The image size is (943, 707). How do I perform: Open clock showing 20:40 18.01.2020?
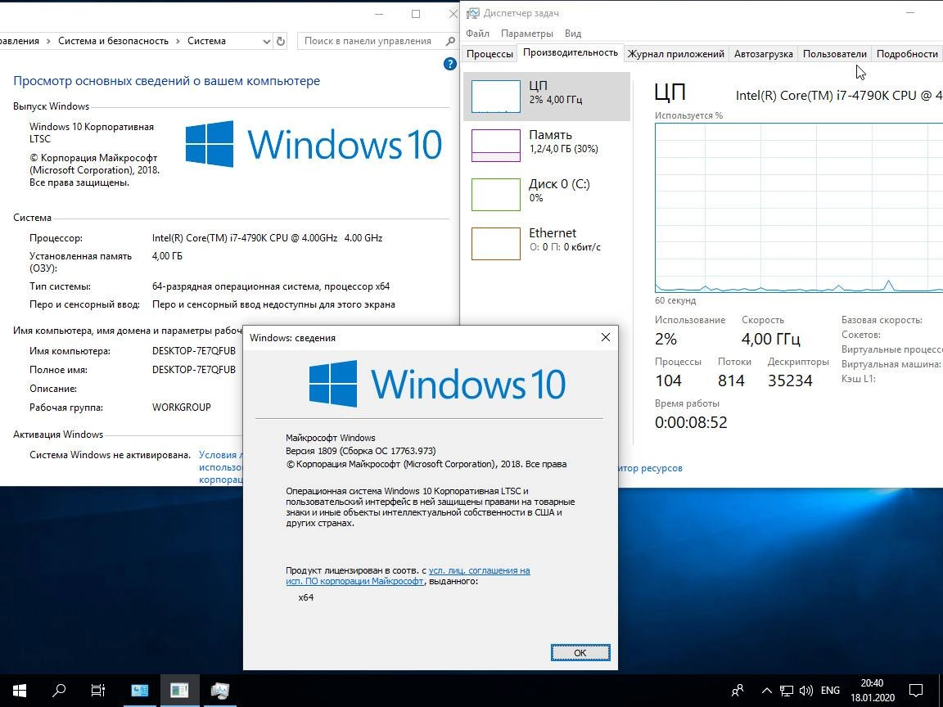coord(872,691)
